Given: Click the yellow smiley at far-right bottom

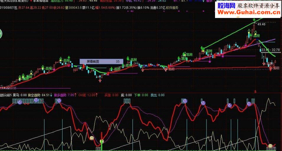Looking at the screenshot, I should (x=270, y=146).
